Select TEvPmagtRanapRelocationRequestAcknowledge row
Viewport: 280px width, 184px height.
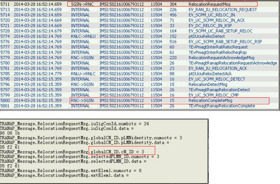[140, 63]
